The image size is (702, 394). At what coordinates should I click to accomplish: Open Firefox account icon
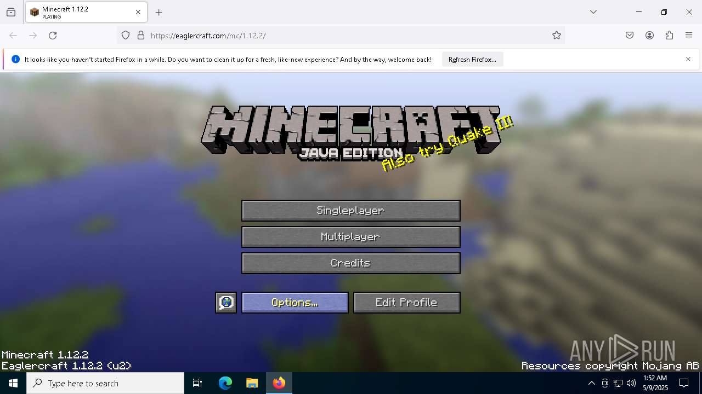click(x=649, y=36)
